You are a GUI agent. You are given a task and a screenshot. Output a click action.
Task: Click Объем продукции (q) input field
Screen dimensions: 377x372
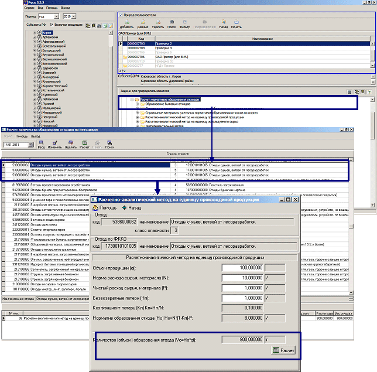click(x=252, y=267)
